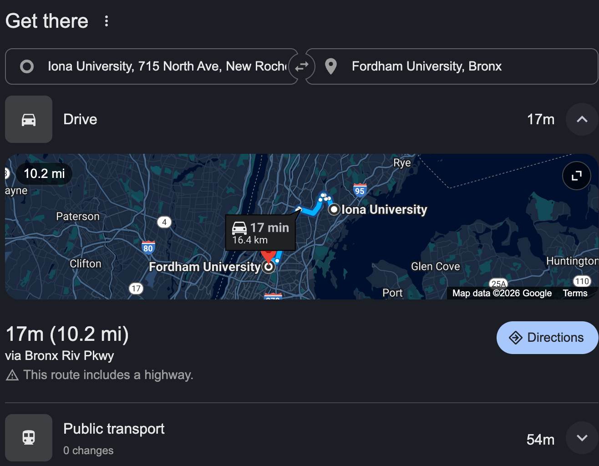Click the destination pin icon in field

pos(331,66)
